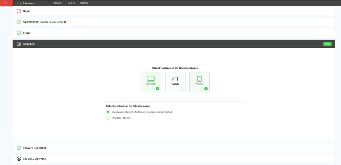341x165 pixels.
Task: Click the monitor icon beside fullsession.io
Action: pos(19,3)
